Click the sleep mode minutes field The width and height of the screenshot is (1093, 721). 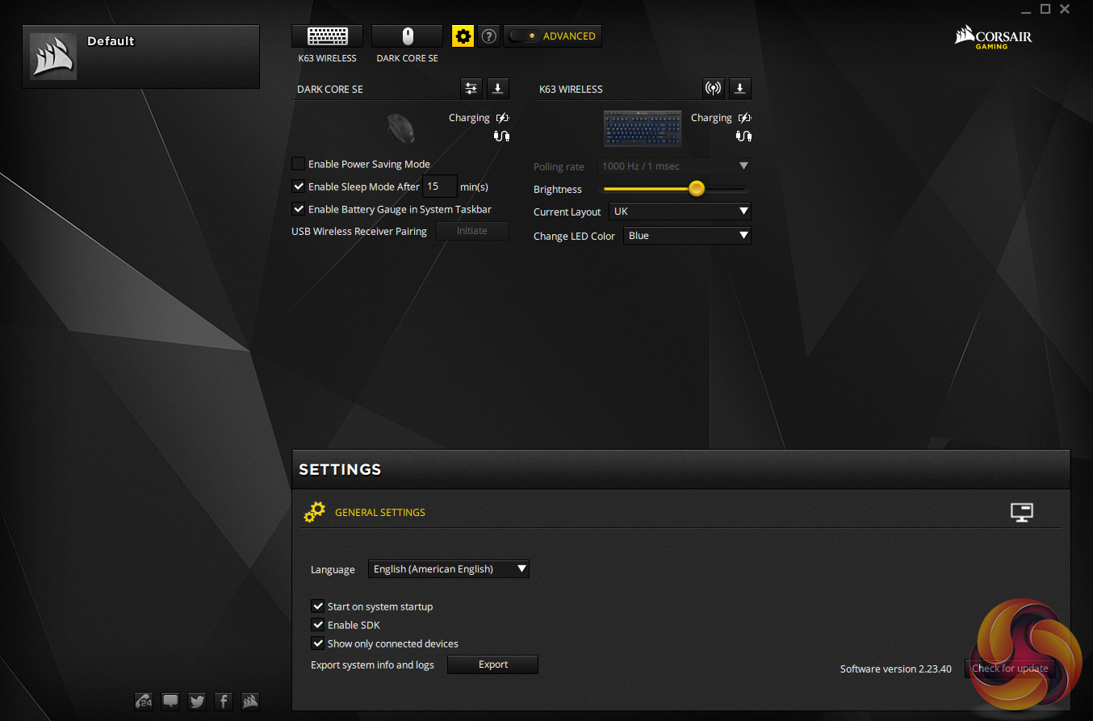(x=440, y=187)
